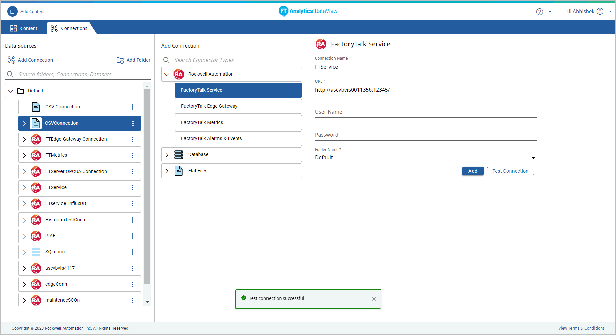The image size is (616, 335).
Task: Open the FTEdge Gateway Connection options menu
Action: pyautogui.click(x=133, y=139)
